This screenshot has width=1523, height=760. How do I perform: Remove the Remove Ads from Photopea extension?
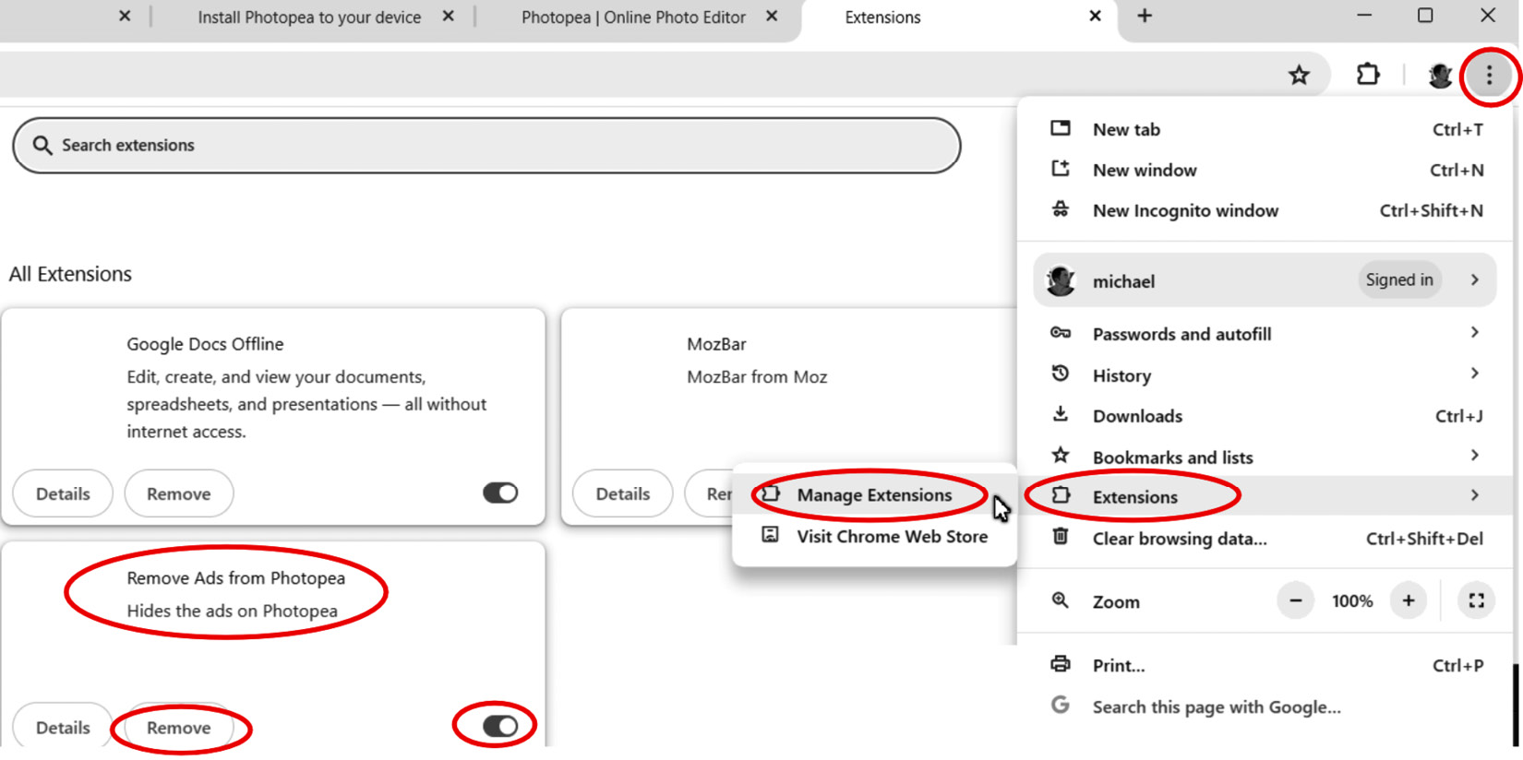[x=179, y=728]
